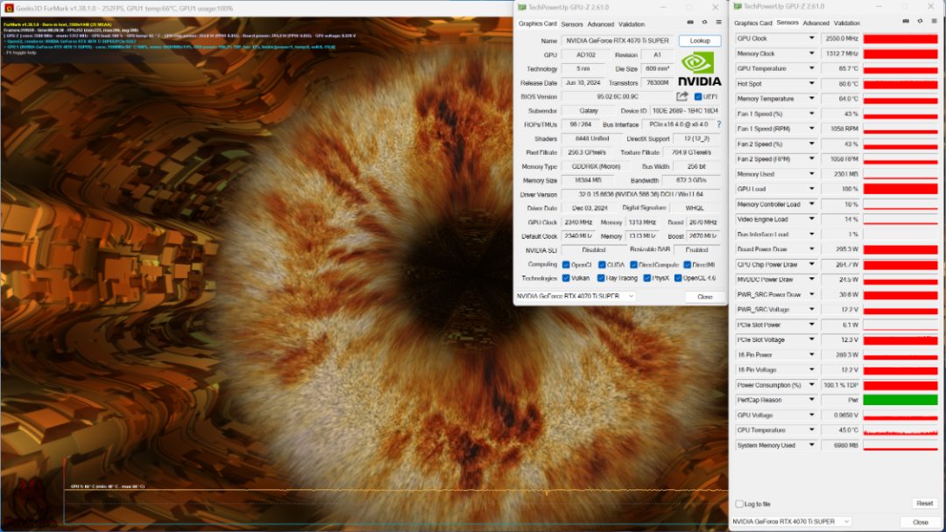The image size is (946, 532).
Task: Open the Hot Spot sensor dropdown arrow
Action: 811,84
